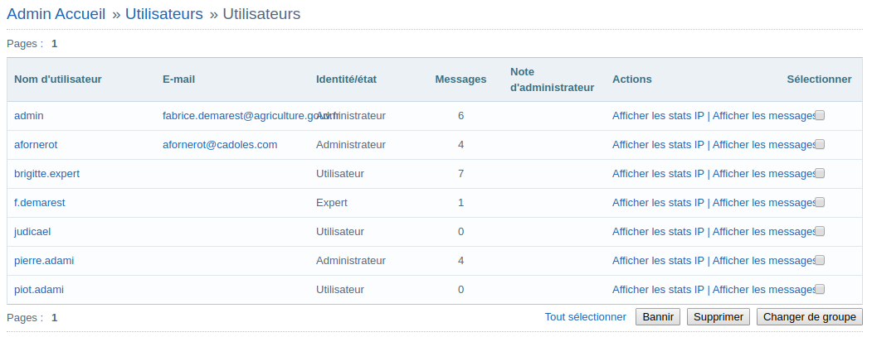Tick the piot.adami checkbox
The width and height of the screenshot is (872, 337).
[x=820, y=290]
